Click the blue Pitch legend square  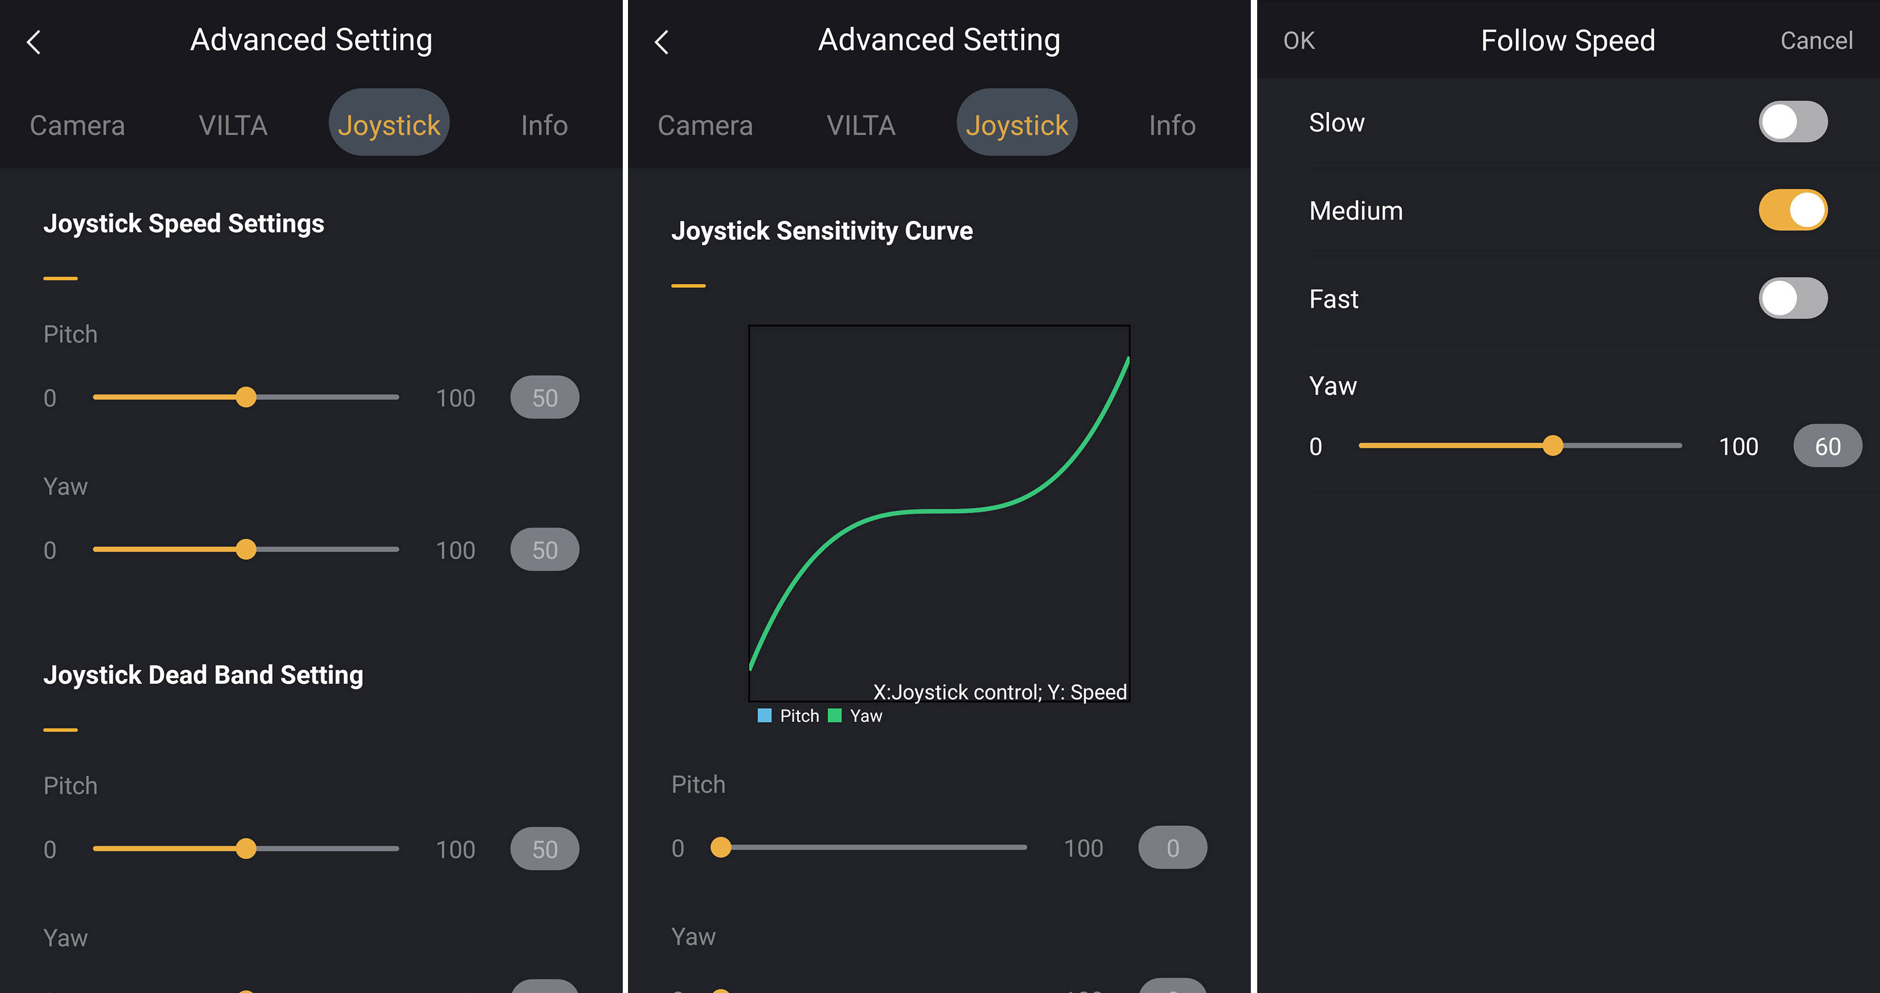click(764, 716)
